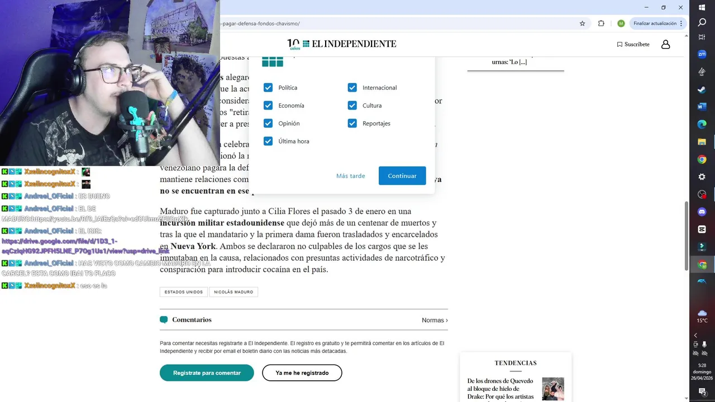Click the drive.google.com link in chat
Image resolution: width=715 pixels, height=402 pixels.
point(85,246)
